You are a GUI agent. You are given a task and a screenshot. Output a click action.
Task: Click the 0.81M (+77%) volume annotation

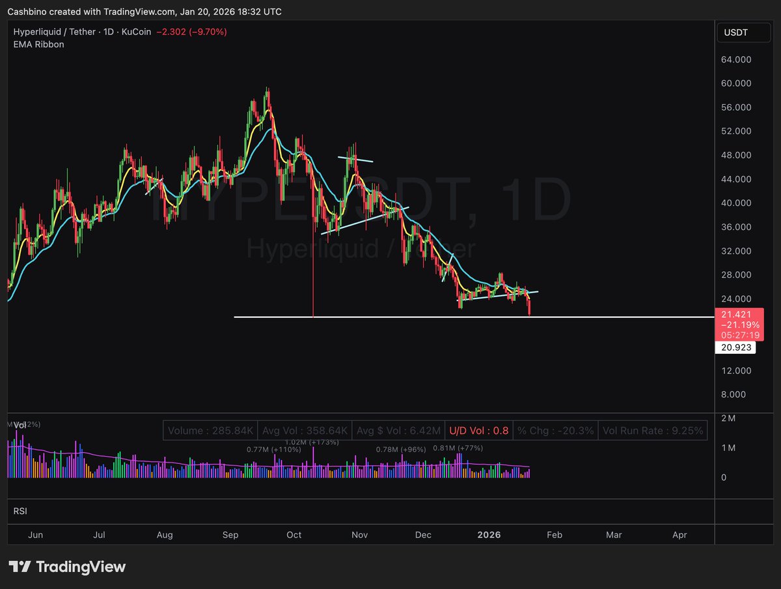tap(458, 448)
